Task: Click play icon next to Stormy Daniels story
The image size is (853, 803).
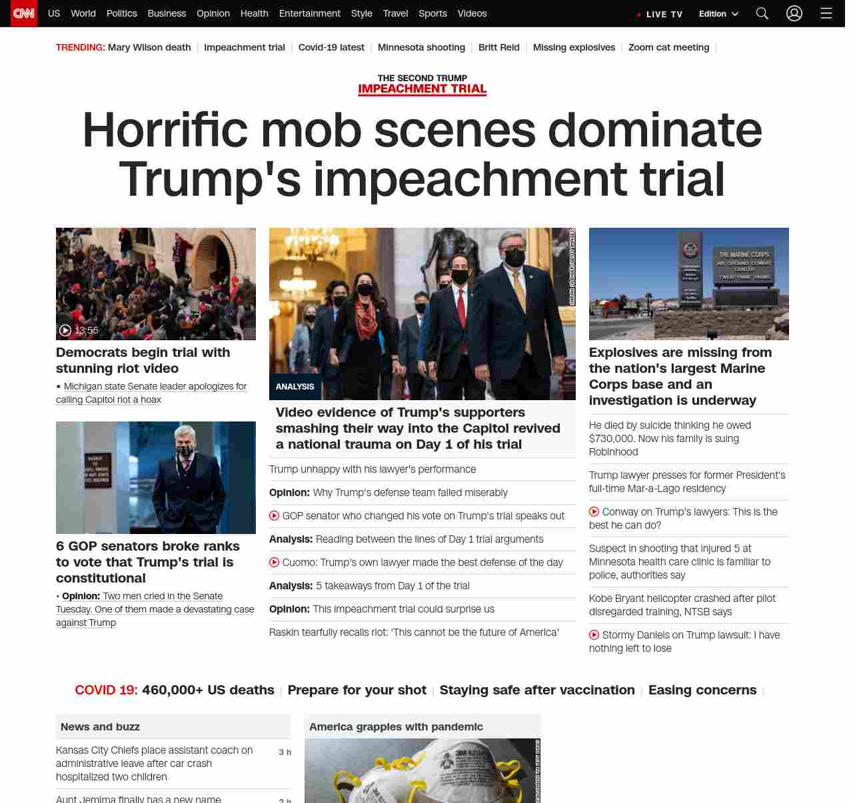Action: (x=594, y=635)
